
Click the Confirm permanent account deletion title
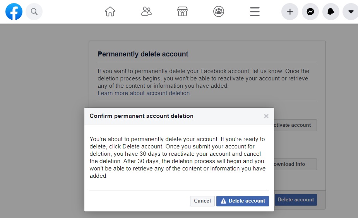click(141, 116)
